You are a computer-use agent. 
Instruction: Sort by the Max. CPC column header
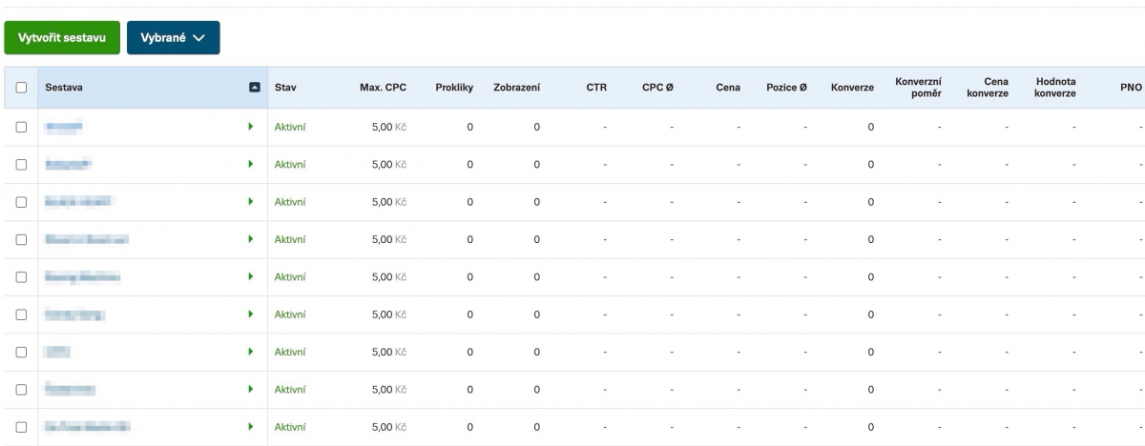point(384,88)
